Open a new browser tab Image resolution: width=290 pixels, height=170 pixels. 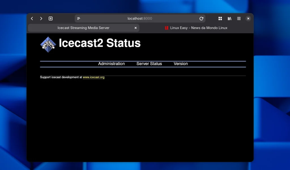point(50,18)
